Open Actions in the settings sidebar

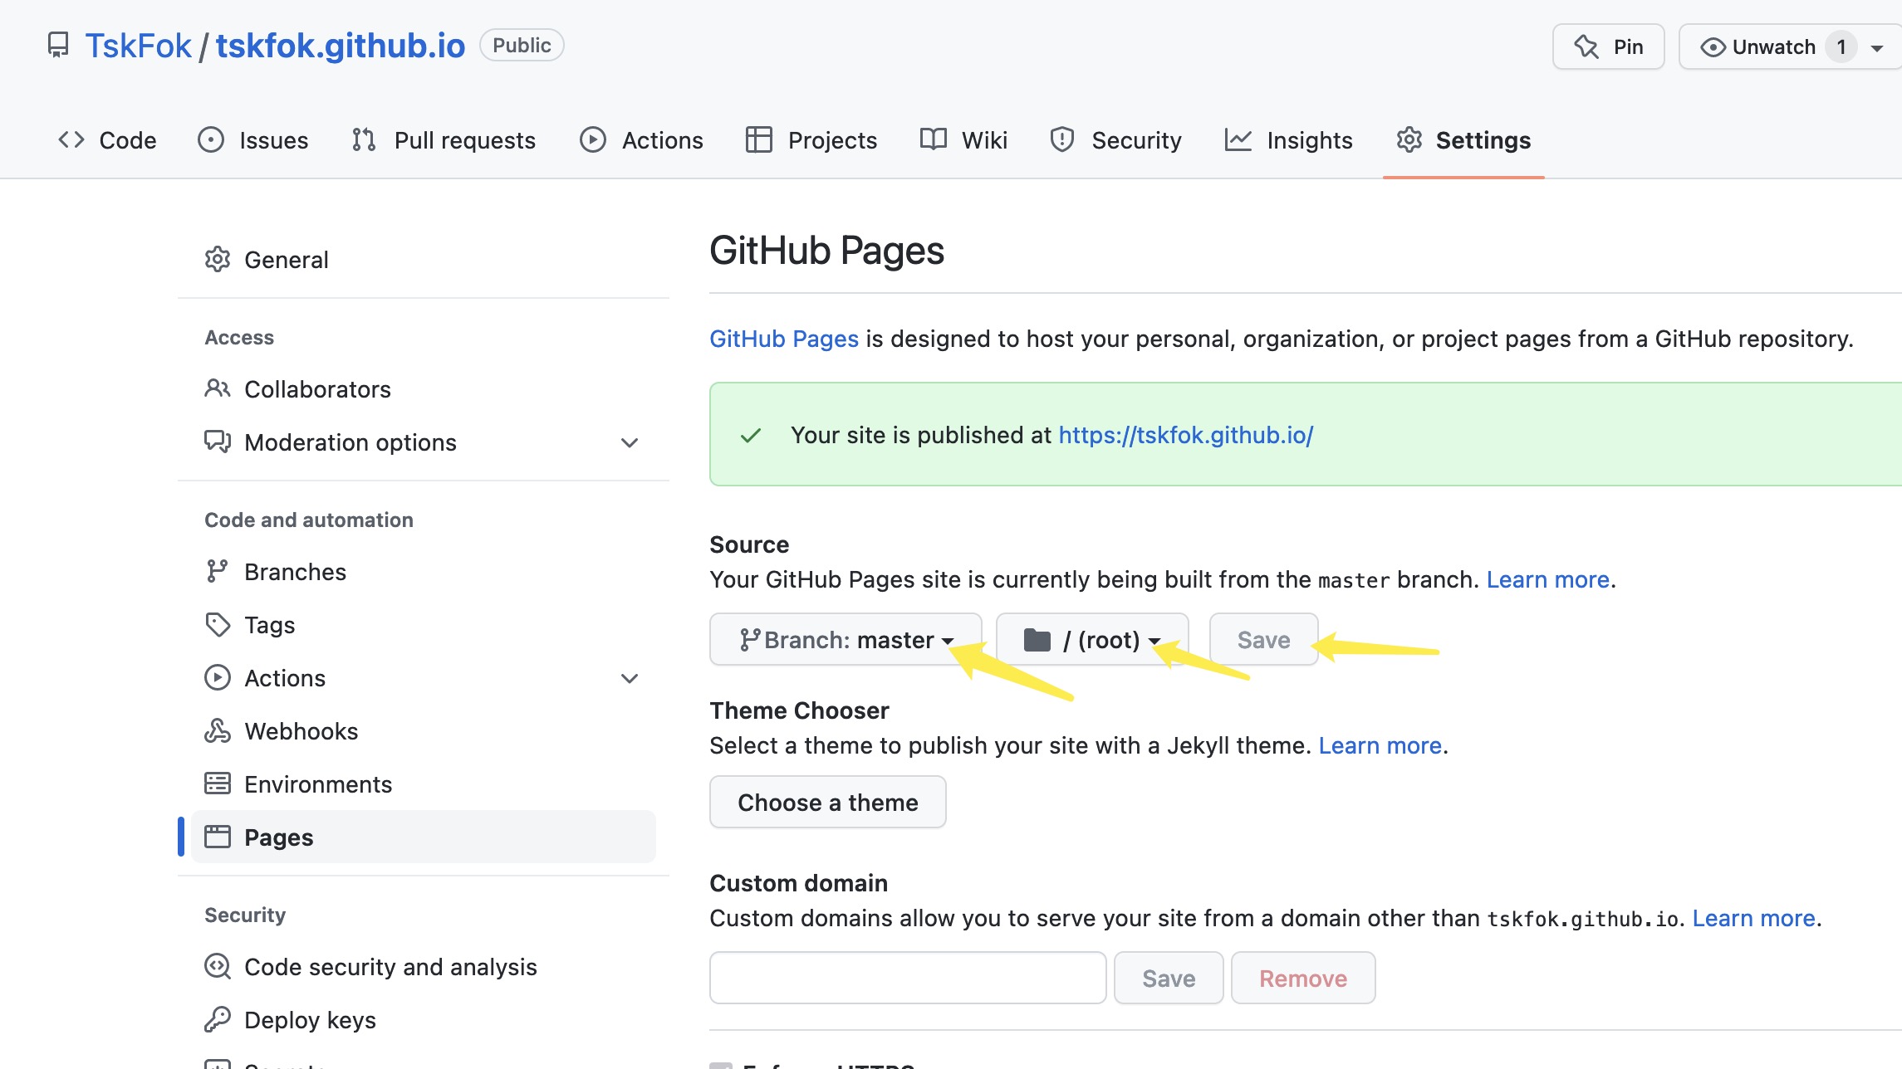[424, 678]
